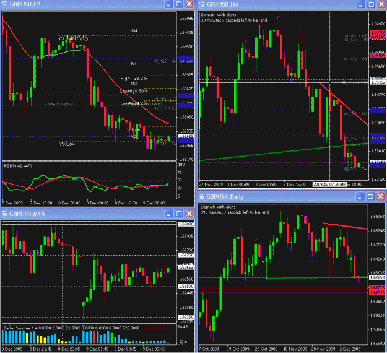
Task: Click the GBPUSD,H4 window chart icon
Action: [202, 4]
